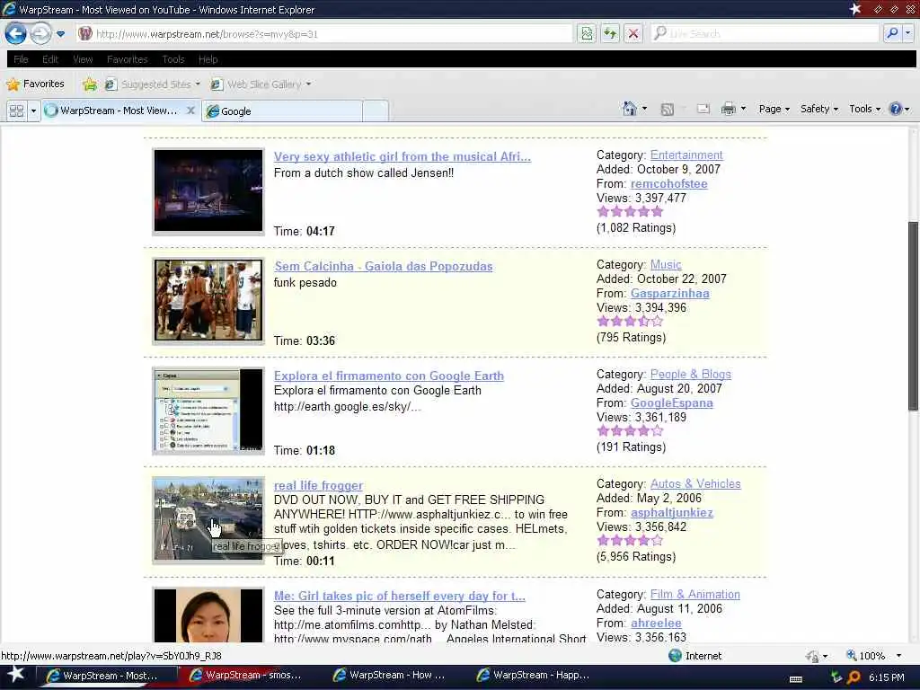920x690 pixels.
Task: Open the Page command bar menu
Action: point(774,109)
